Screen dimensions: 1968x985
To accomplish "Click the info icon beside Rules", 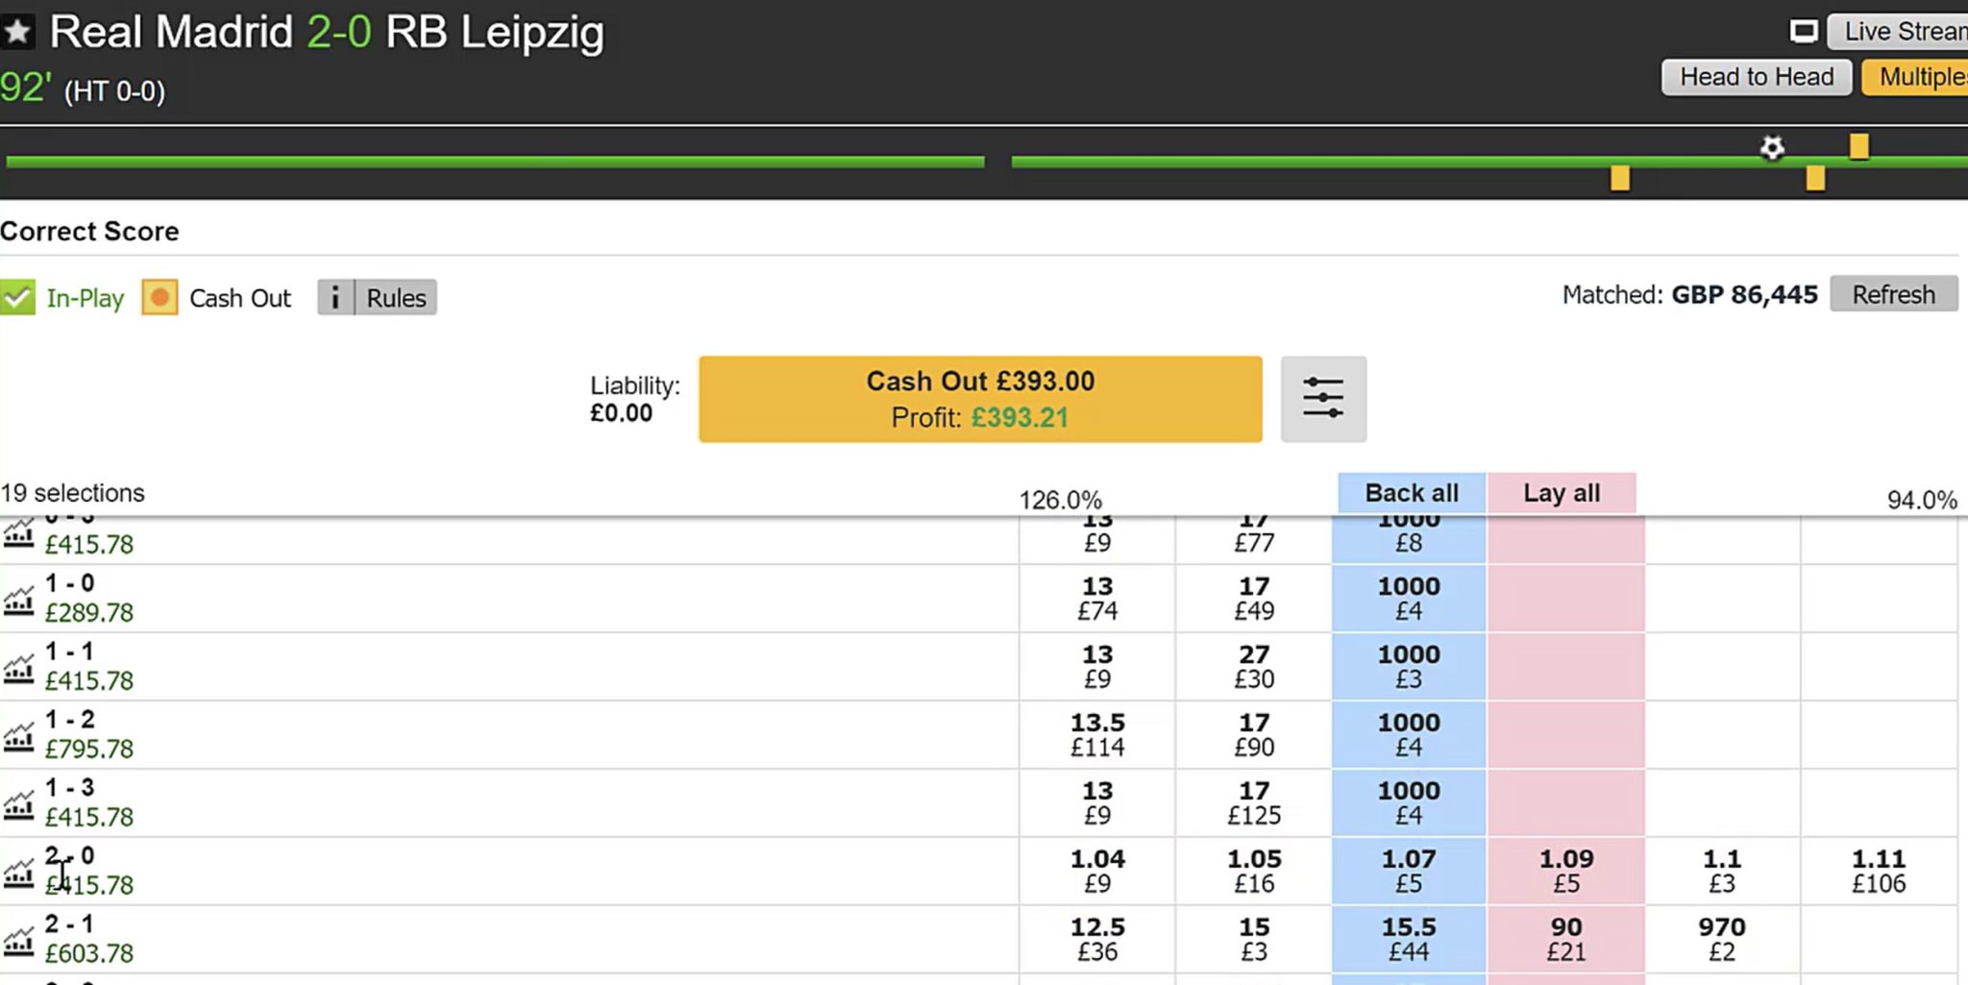I will click(x=334, y=298).
